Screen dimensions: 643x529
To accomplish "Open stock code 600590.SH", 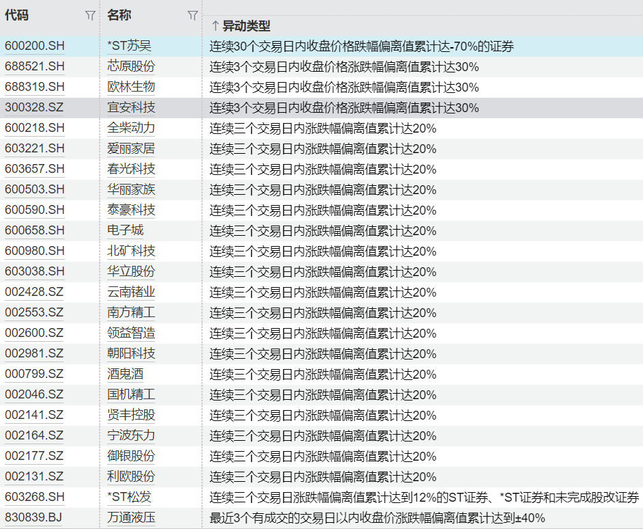I will coord(35,211).
